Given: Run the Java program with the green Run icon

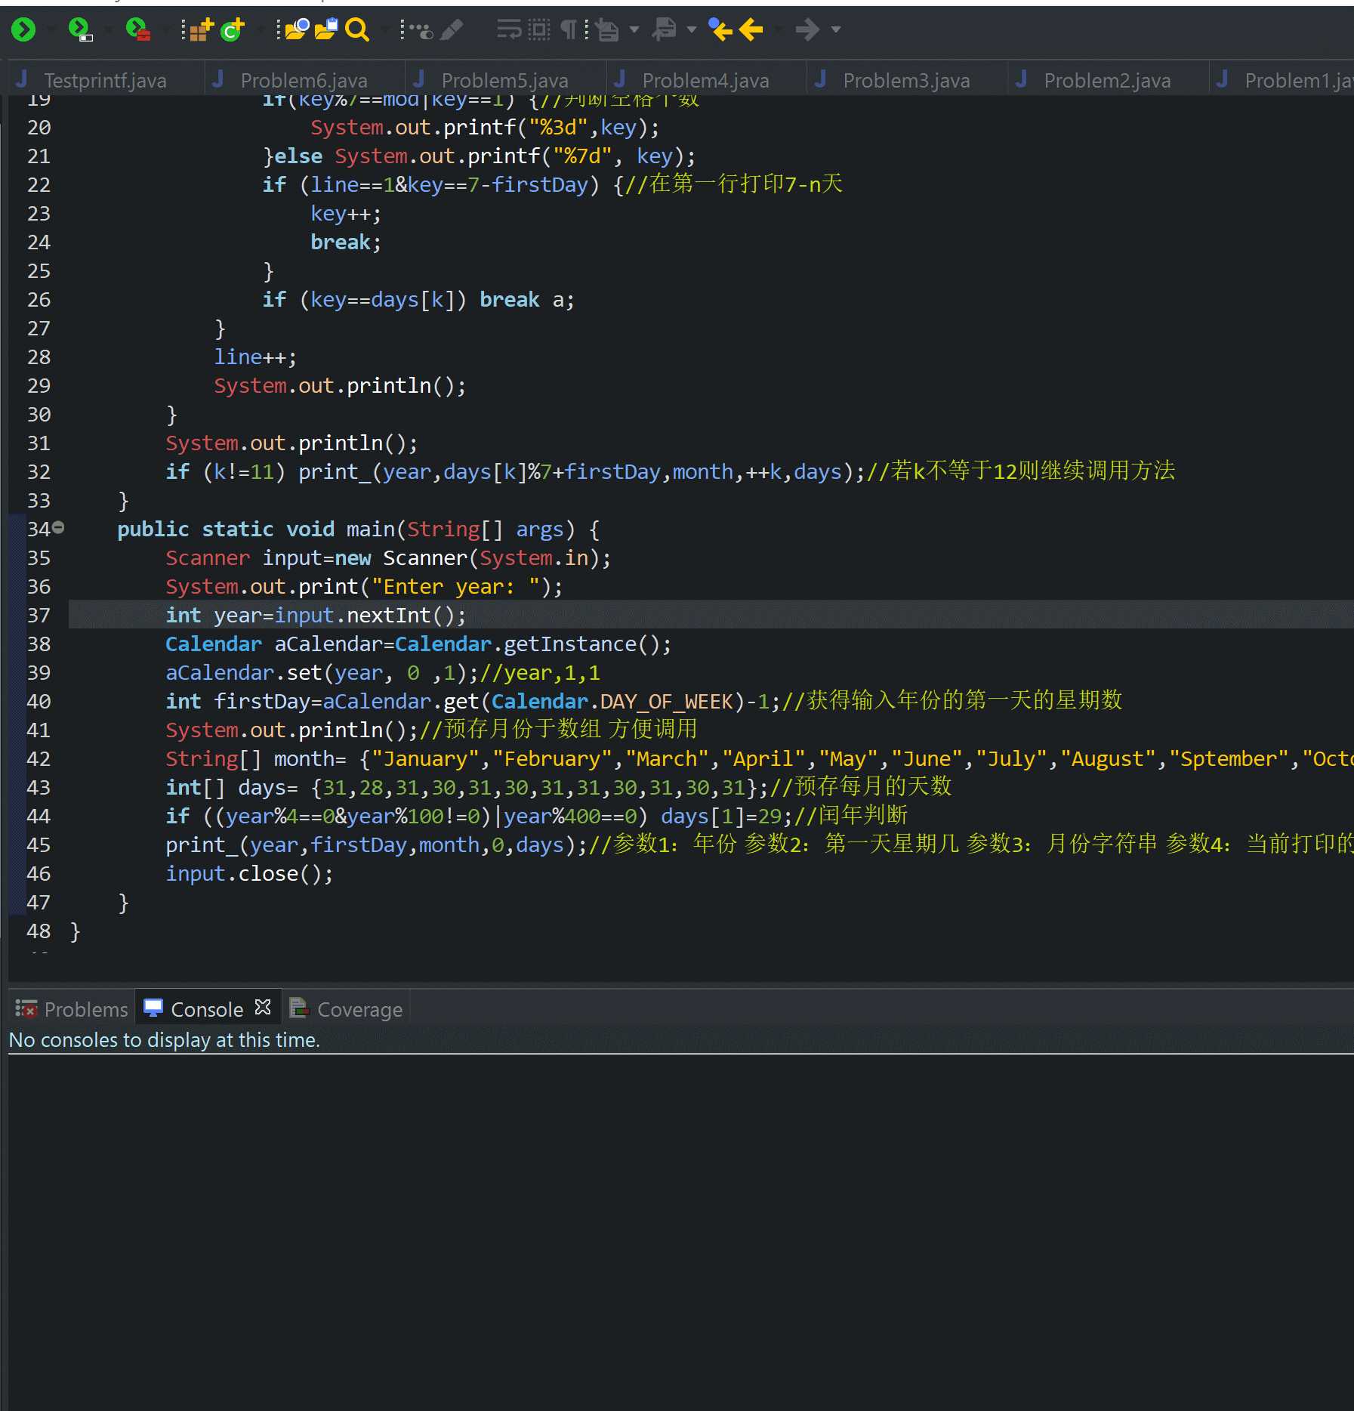Looking at the screenshot, I should (23, 29).
